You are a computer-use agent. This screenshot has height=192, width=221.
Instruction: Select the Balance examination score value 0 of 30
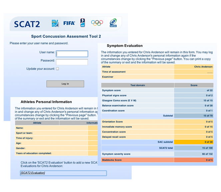coord(194,106)
